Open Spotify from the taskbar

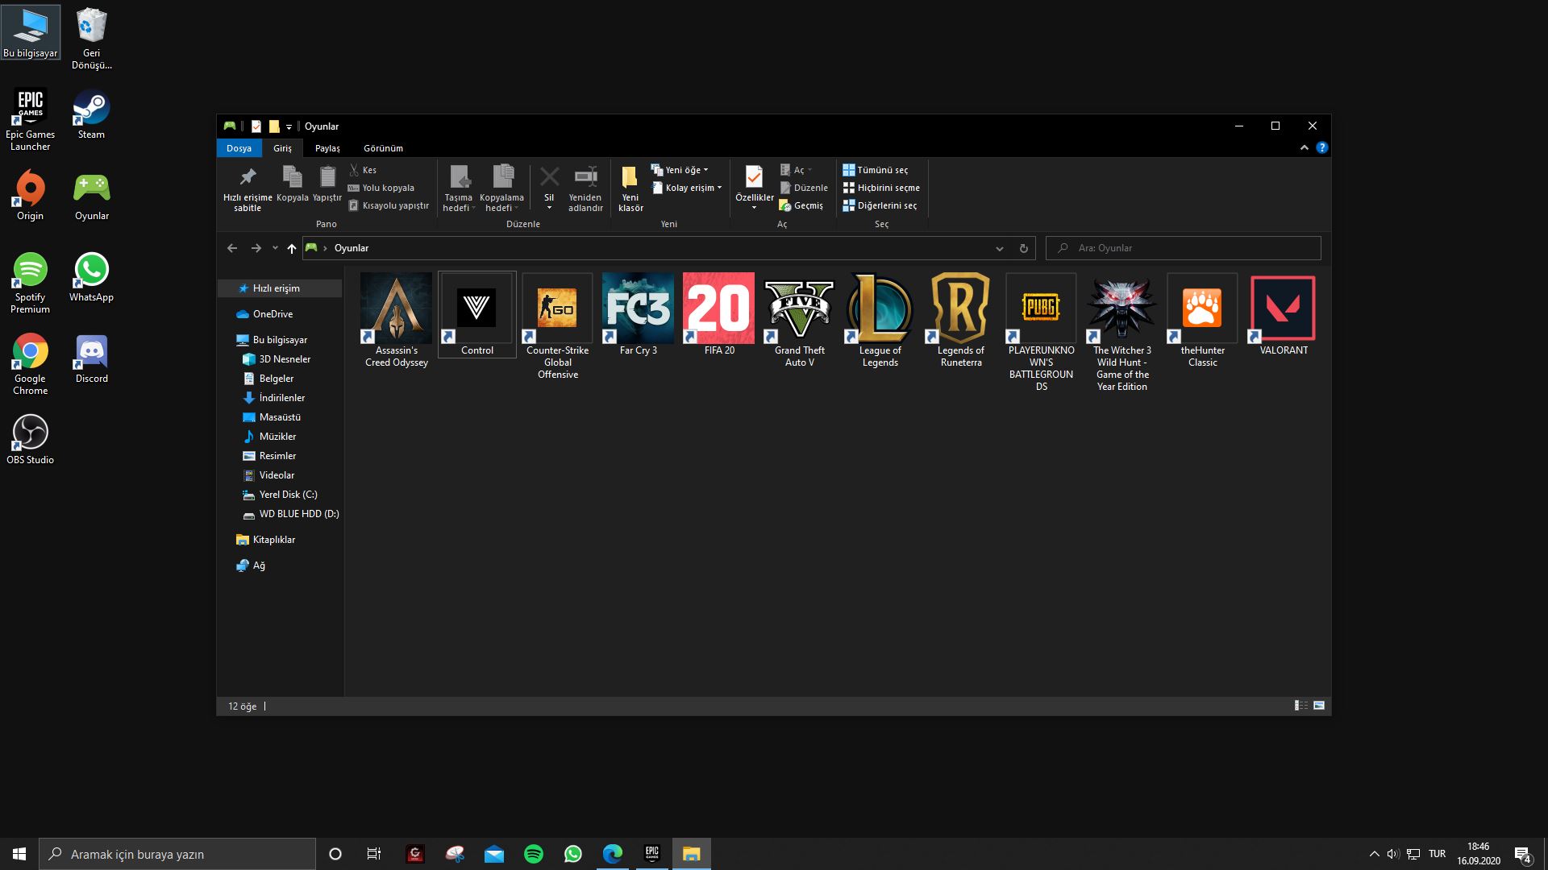click(534, 854)
